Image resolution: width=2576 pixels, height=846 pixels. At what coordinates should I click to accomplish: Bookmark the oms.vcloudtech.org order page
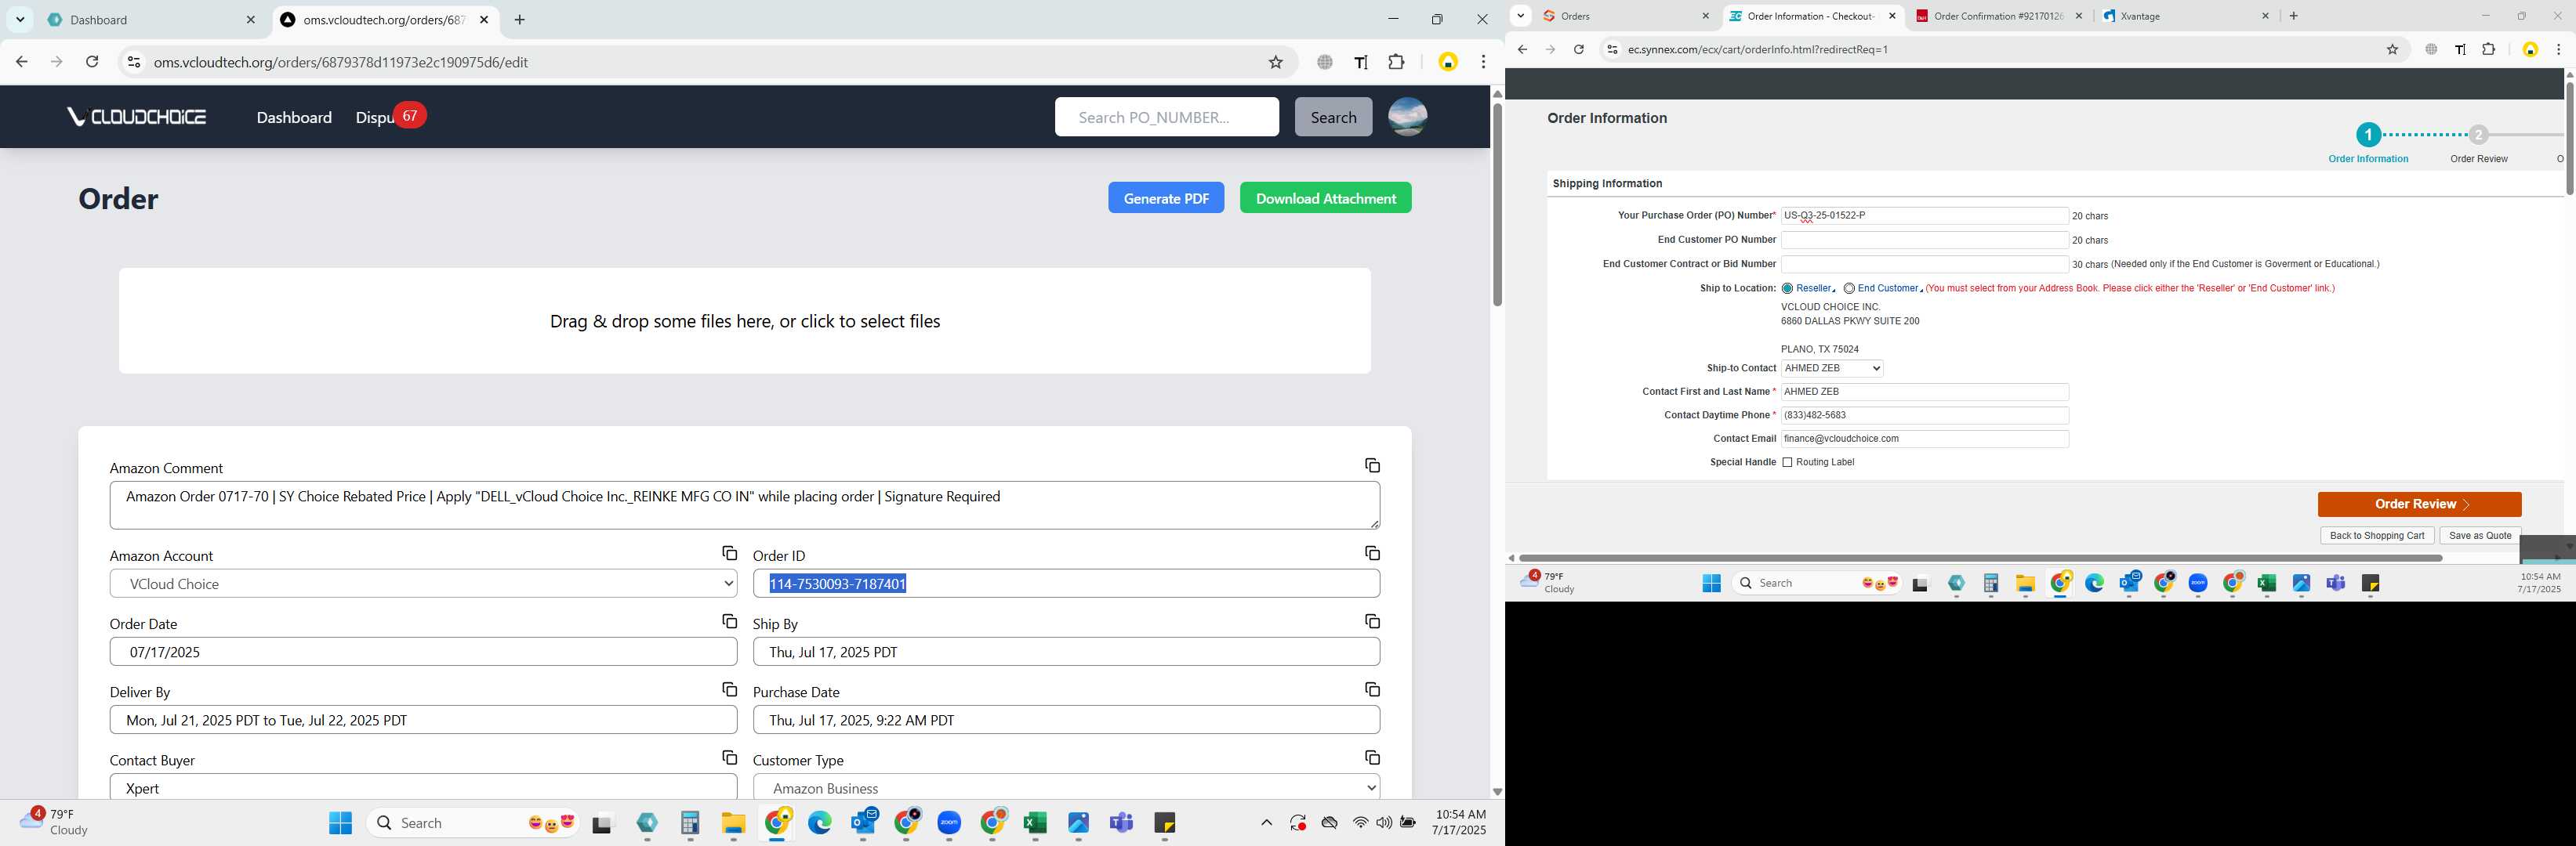[1275, 62]
